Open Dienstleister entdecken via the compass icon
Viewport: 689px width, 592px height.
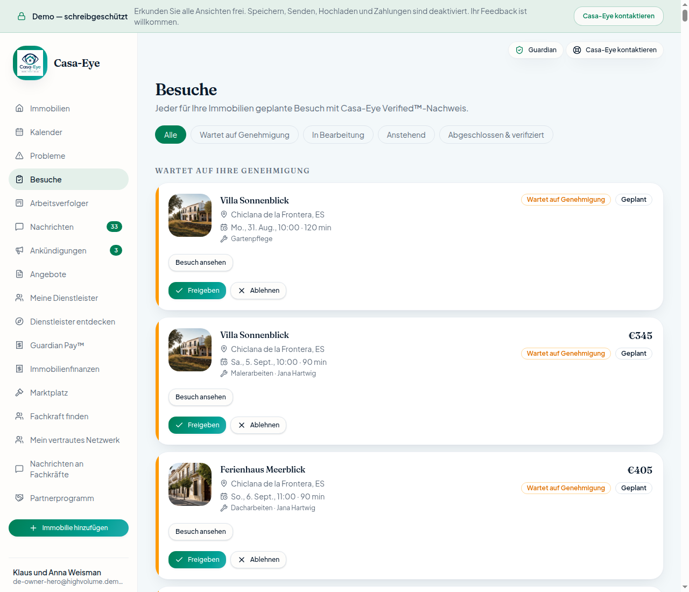pyautogui.click(x=19, y=321)
